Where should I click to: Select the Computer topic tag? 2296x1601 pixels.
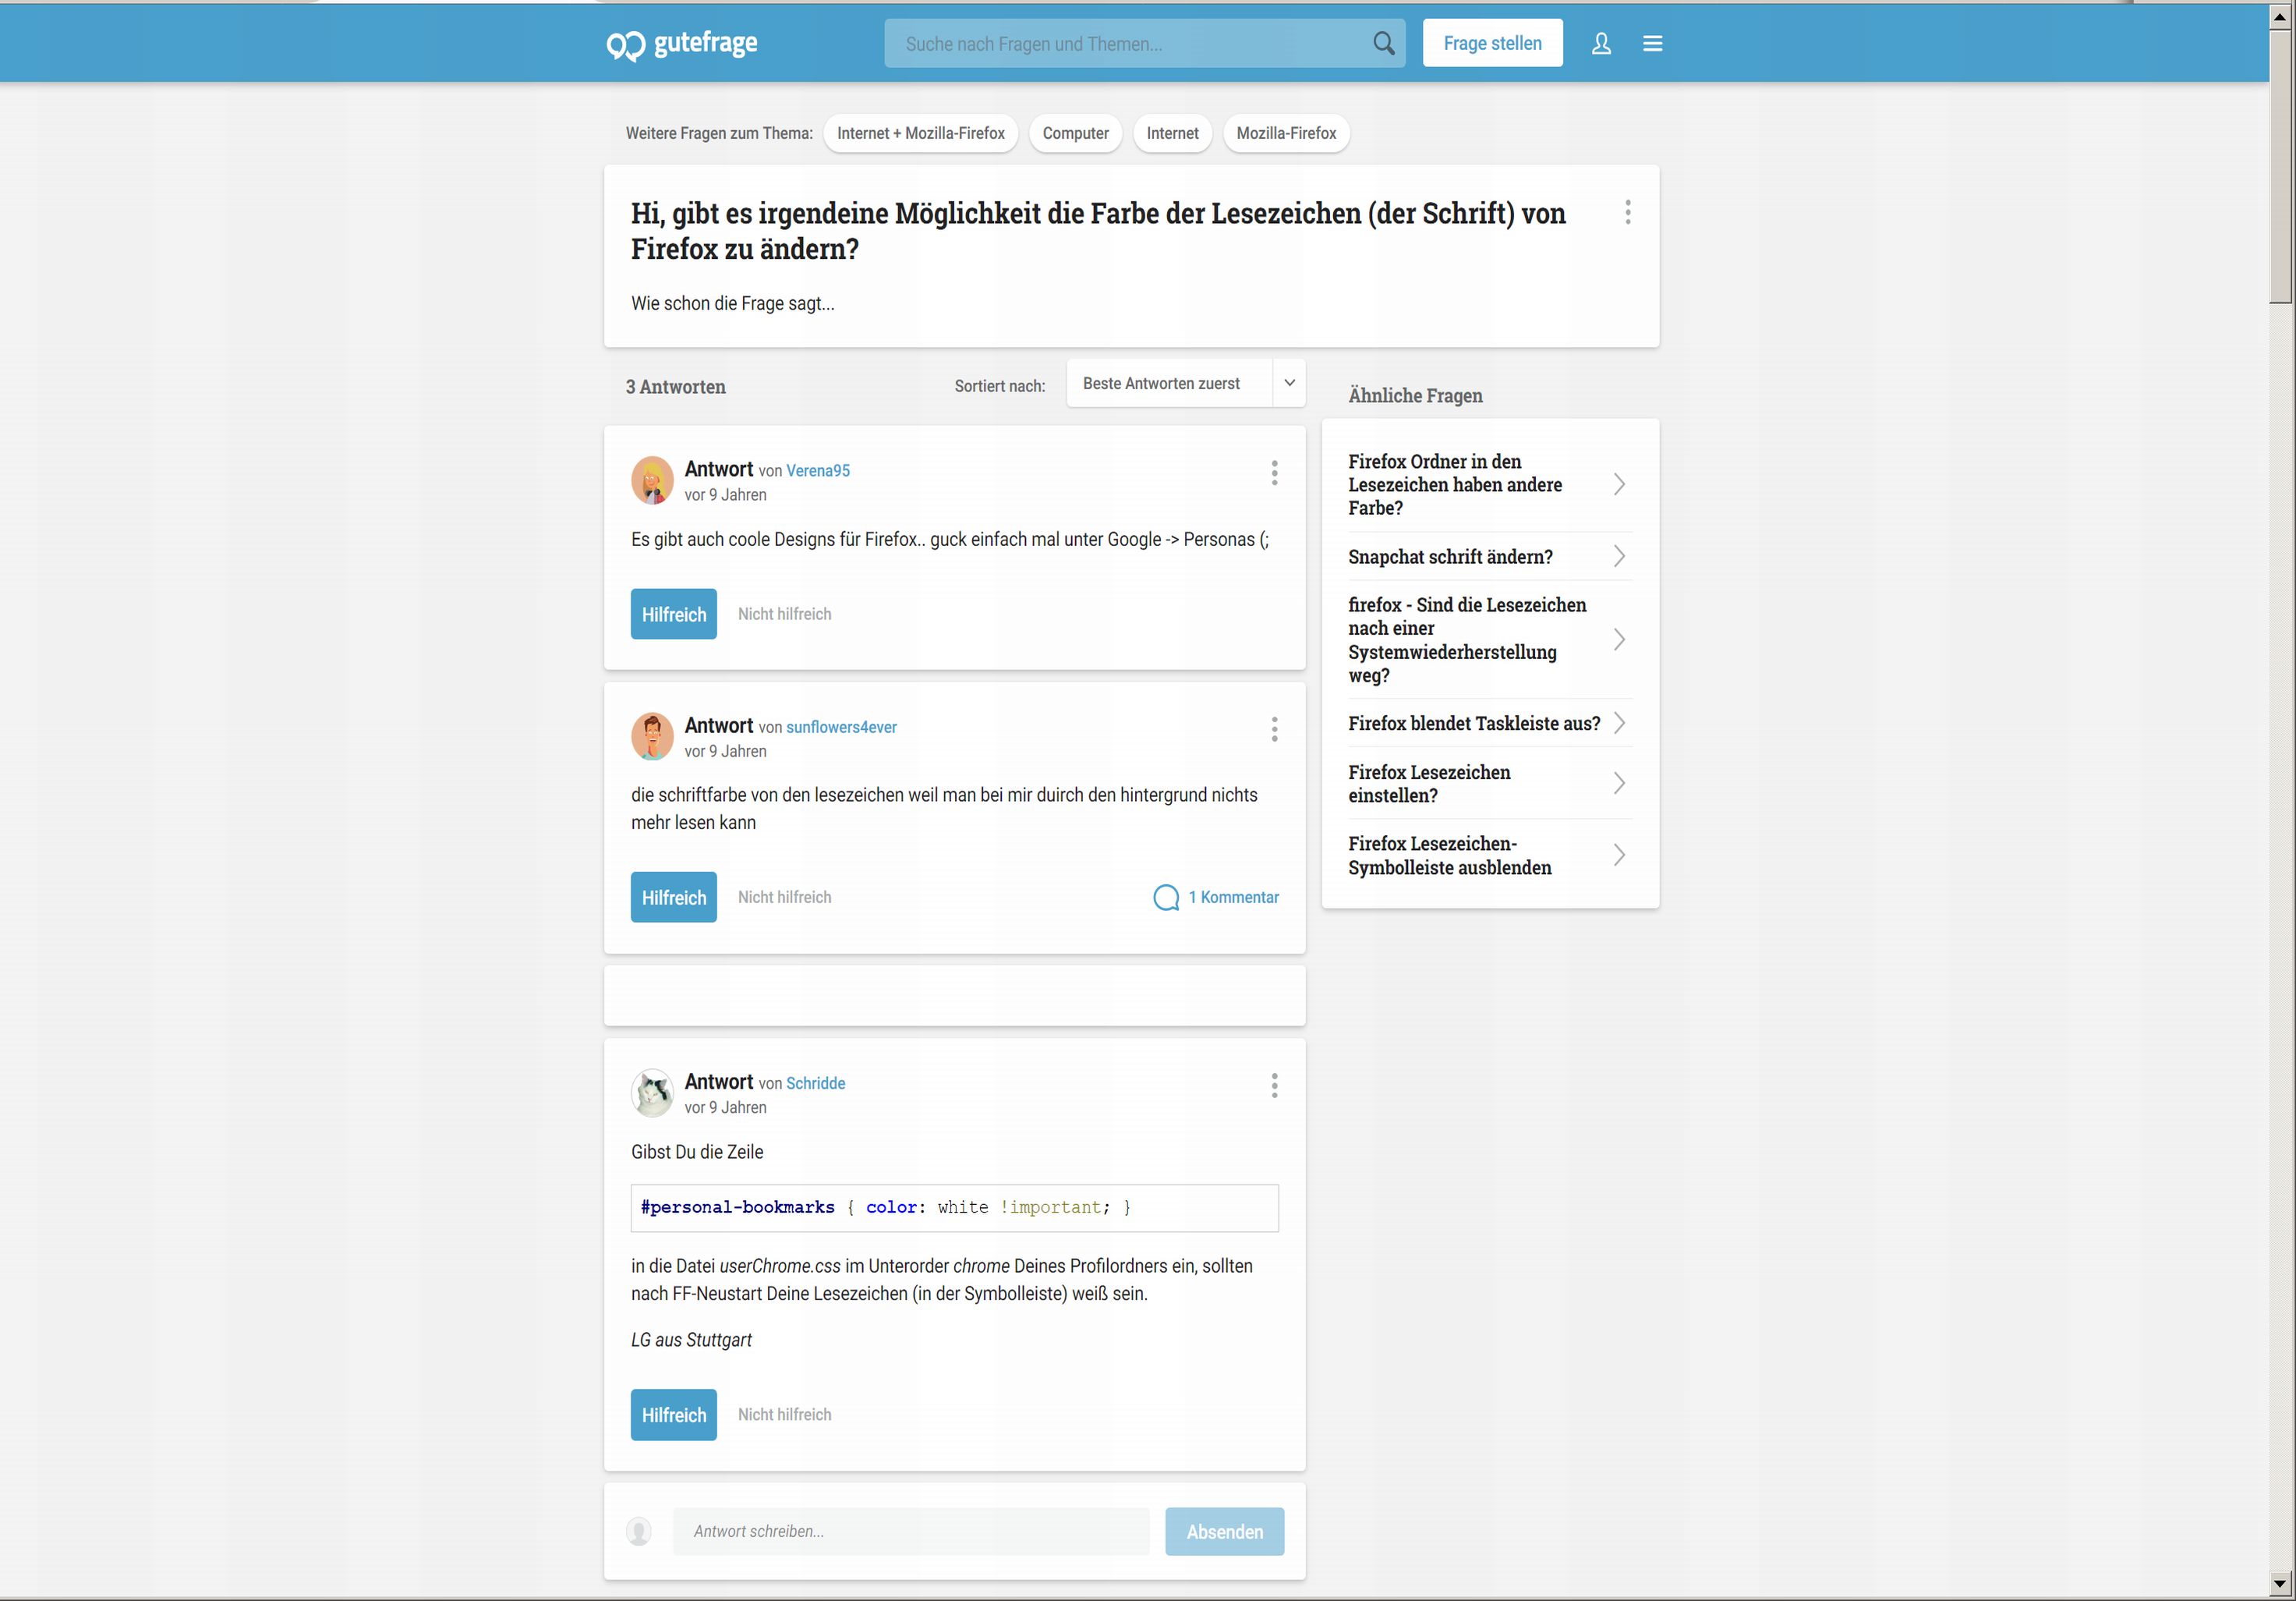[x=1075, y=133]
